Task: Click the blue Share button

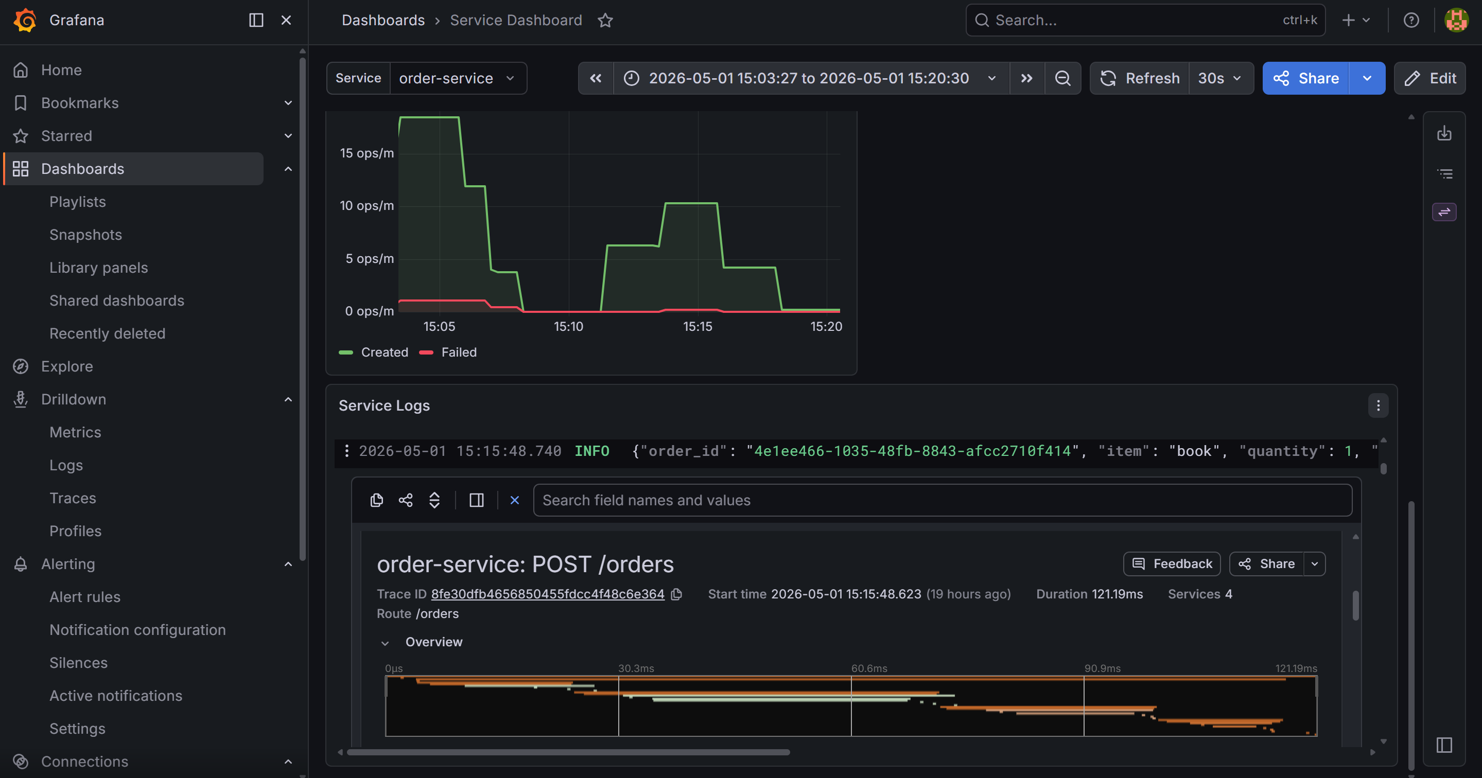Action: pyautogui.click(x=1305, y=78)
